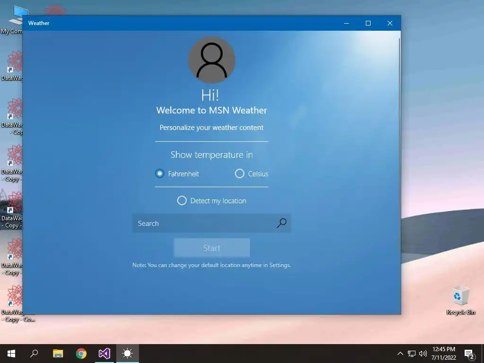Click the 'Show temperature in' label
Image resolution: width=484 pixels, height=363 pixels.
(x=211, y=155)
